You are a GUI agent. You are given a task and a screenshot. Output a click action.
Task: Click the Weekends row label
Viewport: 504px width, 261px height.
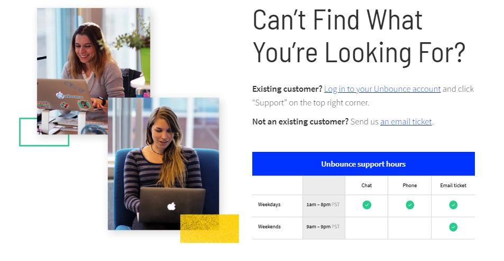click(269, 227)
